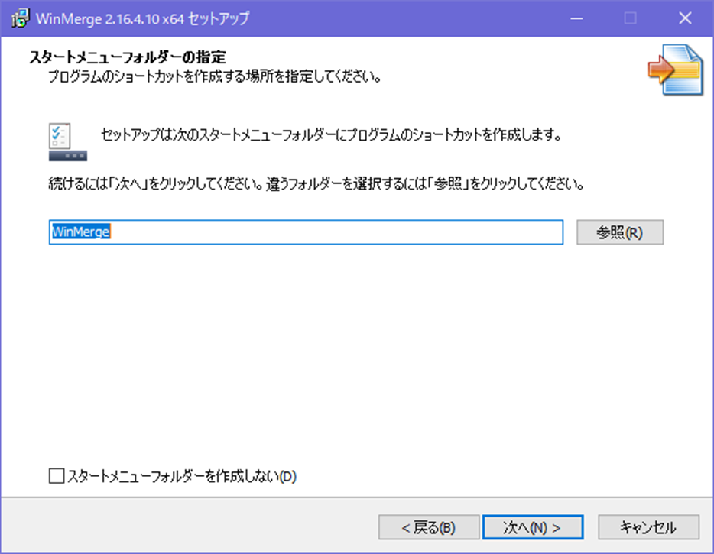This screenshot has width=714, height=554.
Task: Enable スタートメニューフォルダーを作成しない checkbox
Action: tap(57, 476)
